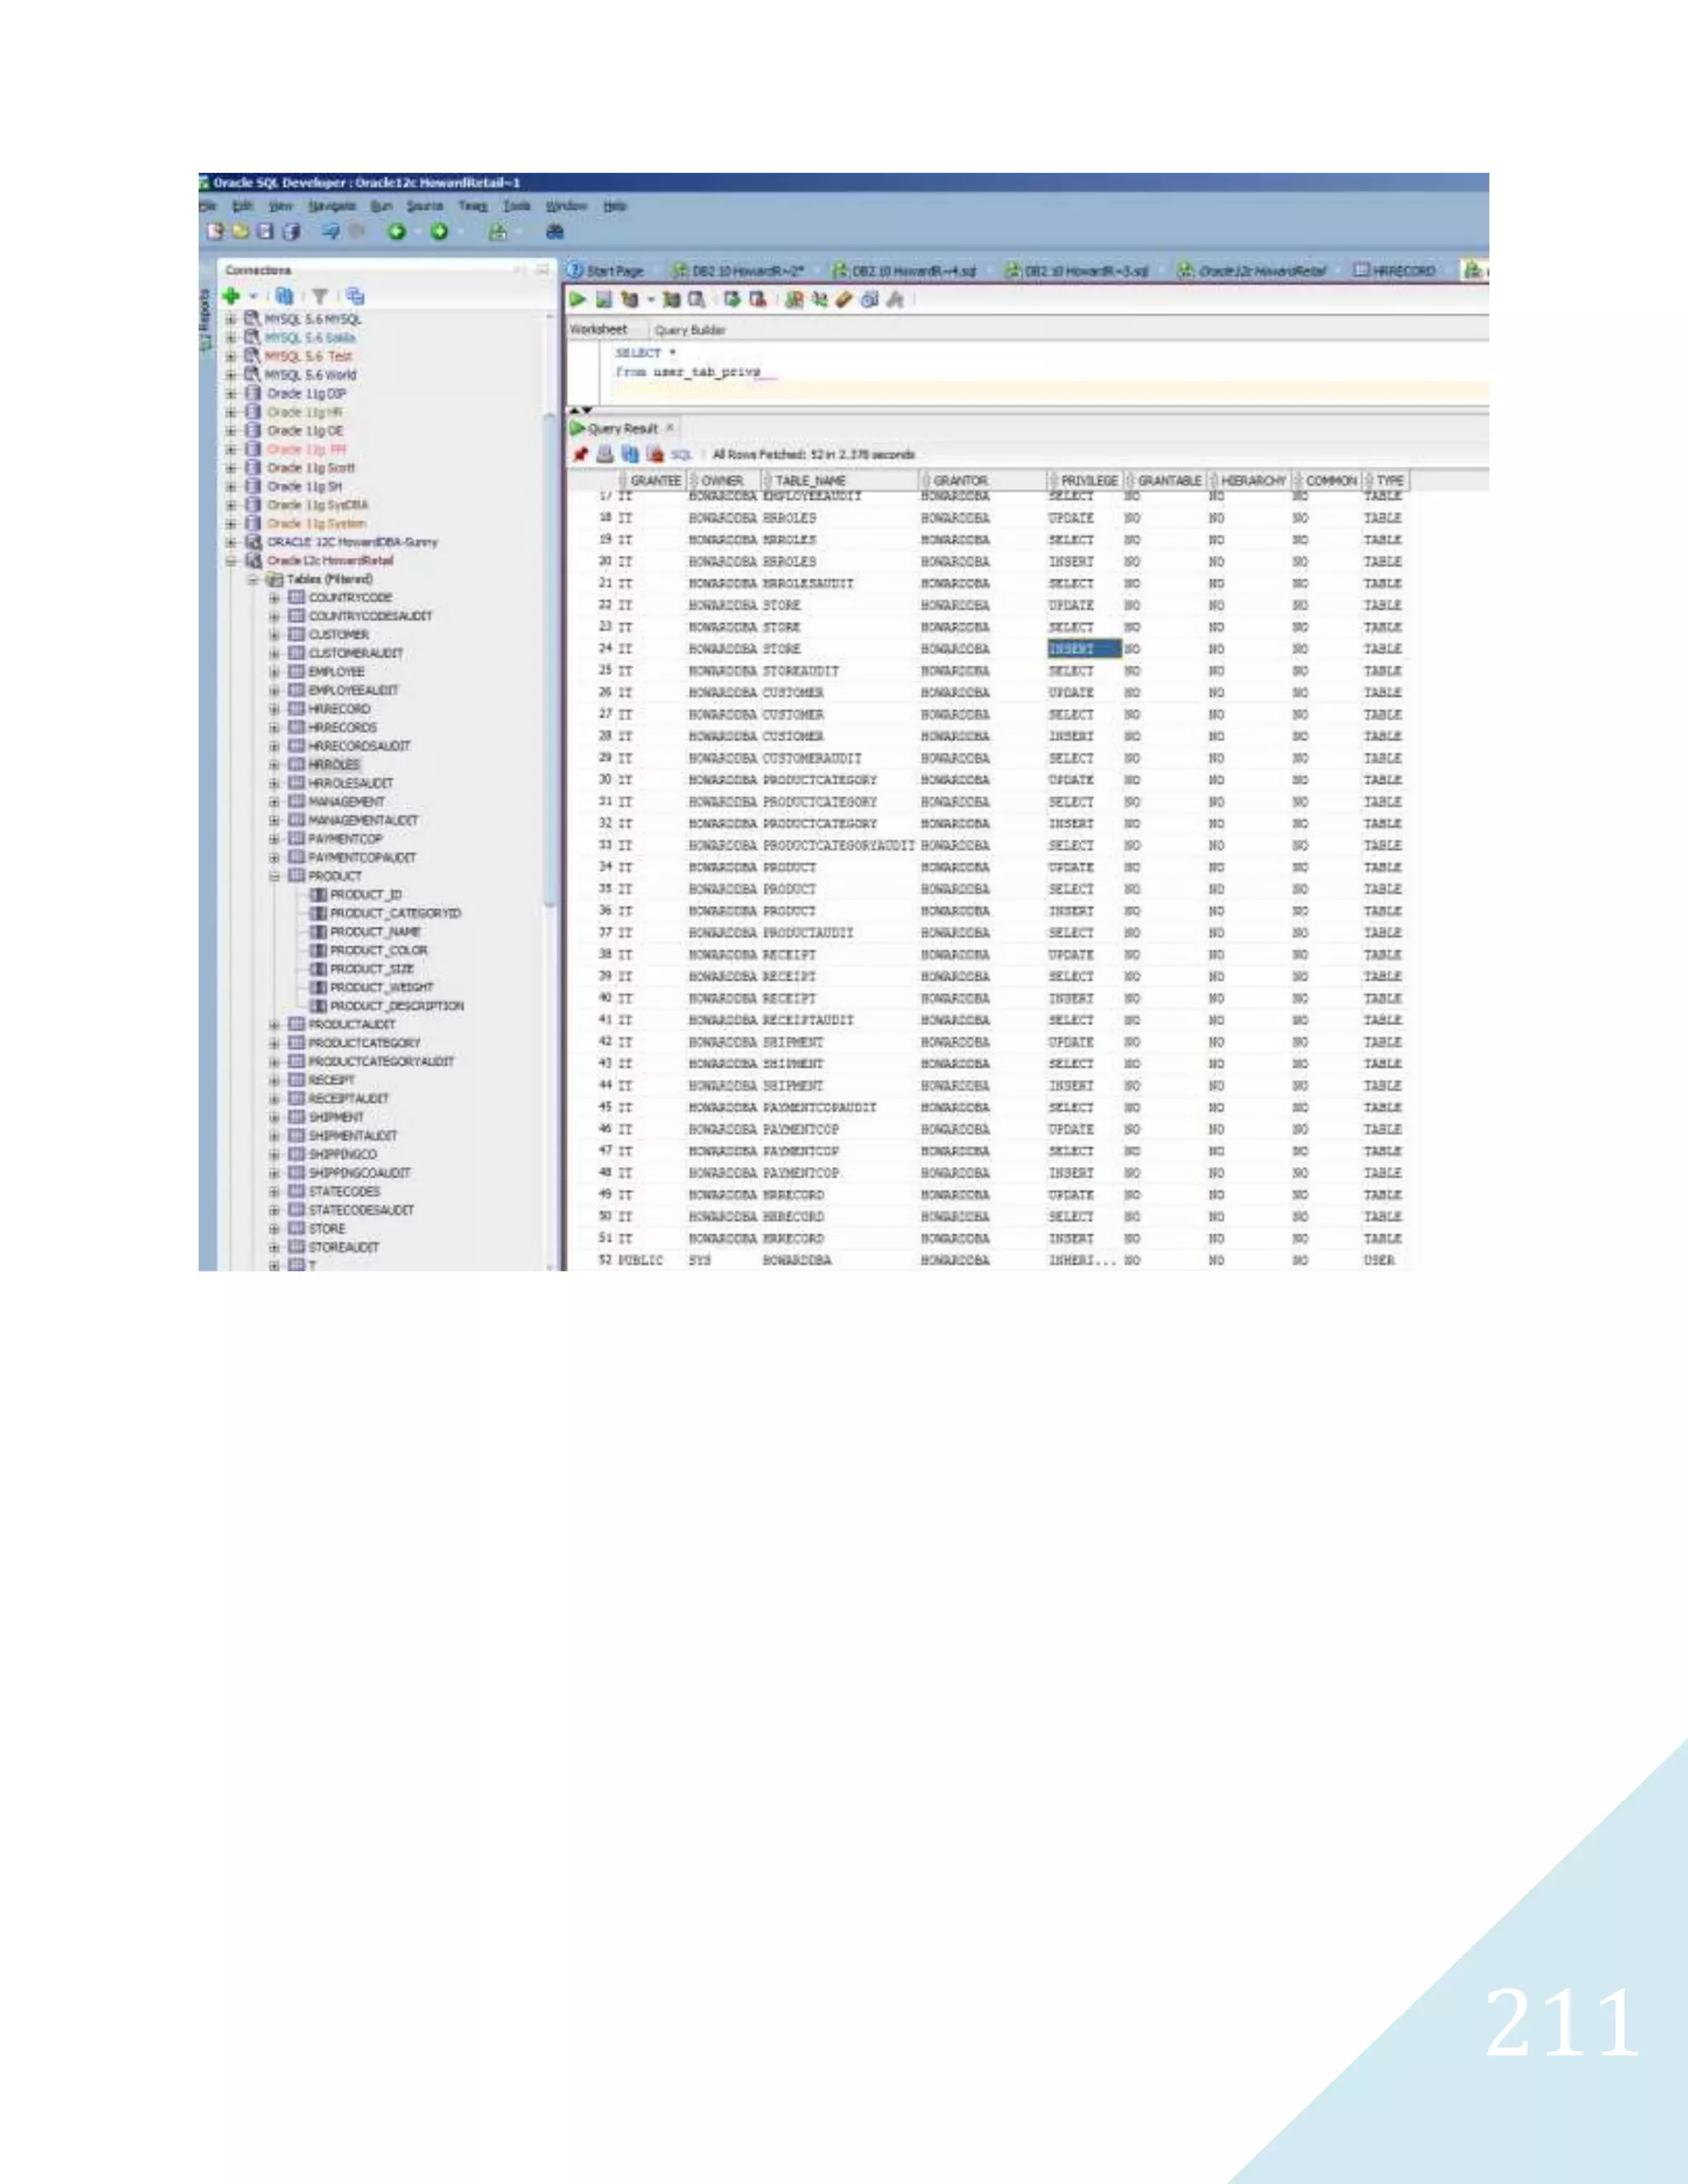Click the SQL link in Query Result toolbar
Screen dimensions: 1688x2184
coord(681,454)
